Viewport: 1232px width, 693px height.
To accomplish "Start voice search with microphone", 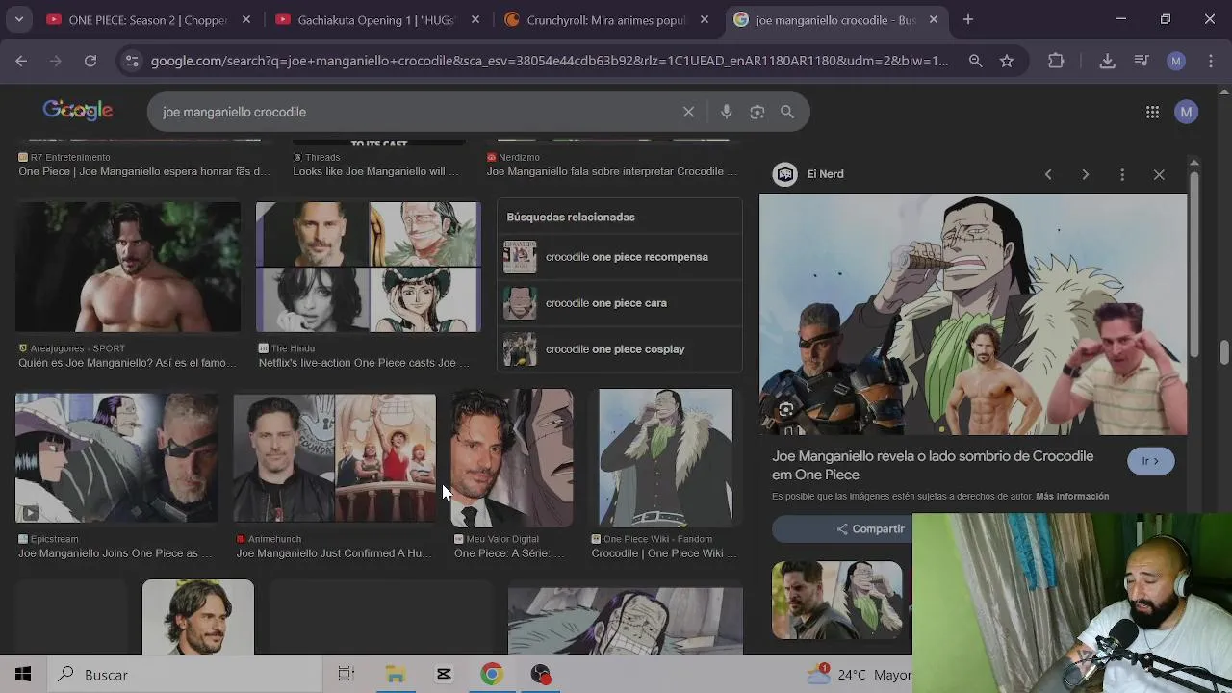I will point(727,112).
